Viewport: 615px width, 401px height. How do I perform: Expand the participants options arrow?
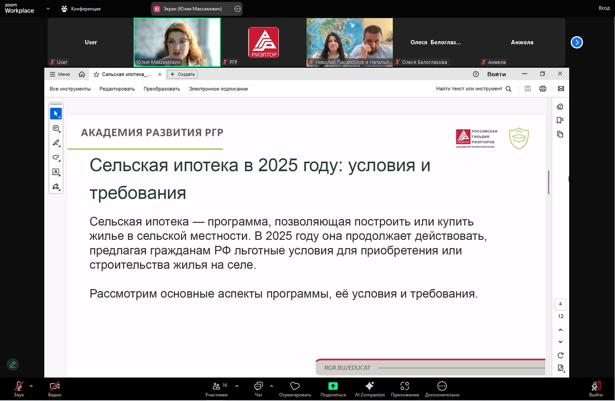pyautogui.click(x=237, y=386)
